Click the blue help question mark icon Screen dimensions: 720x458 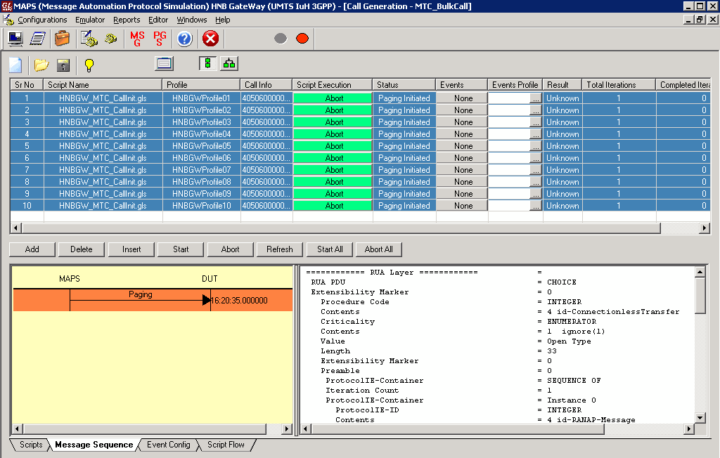point(185,39)
